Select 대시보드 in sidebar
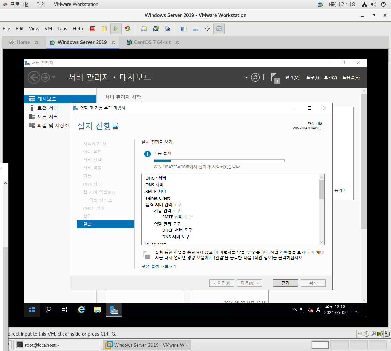391x351 pixels. point(60,99)
